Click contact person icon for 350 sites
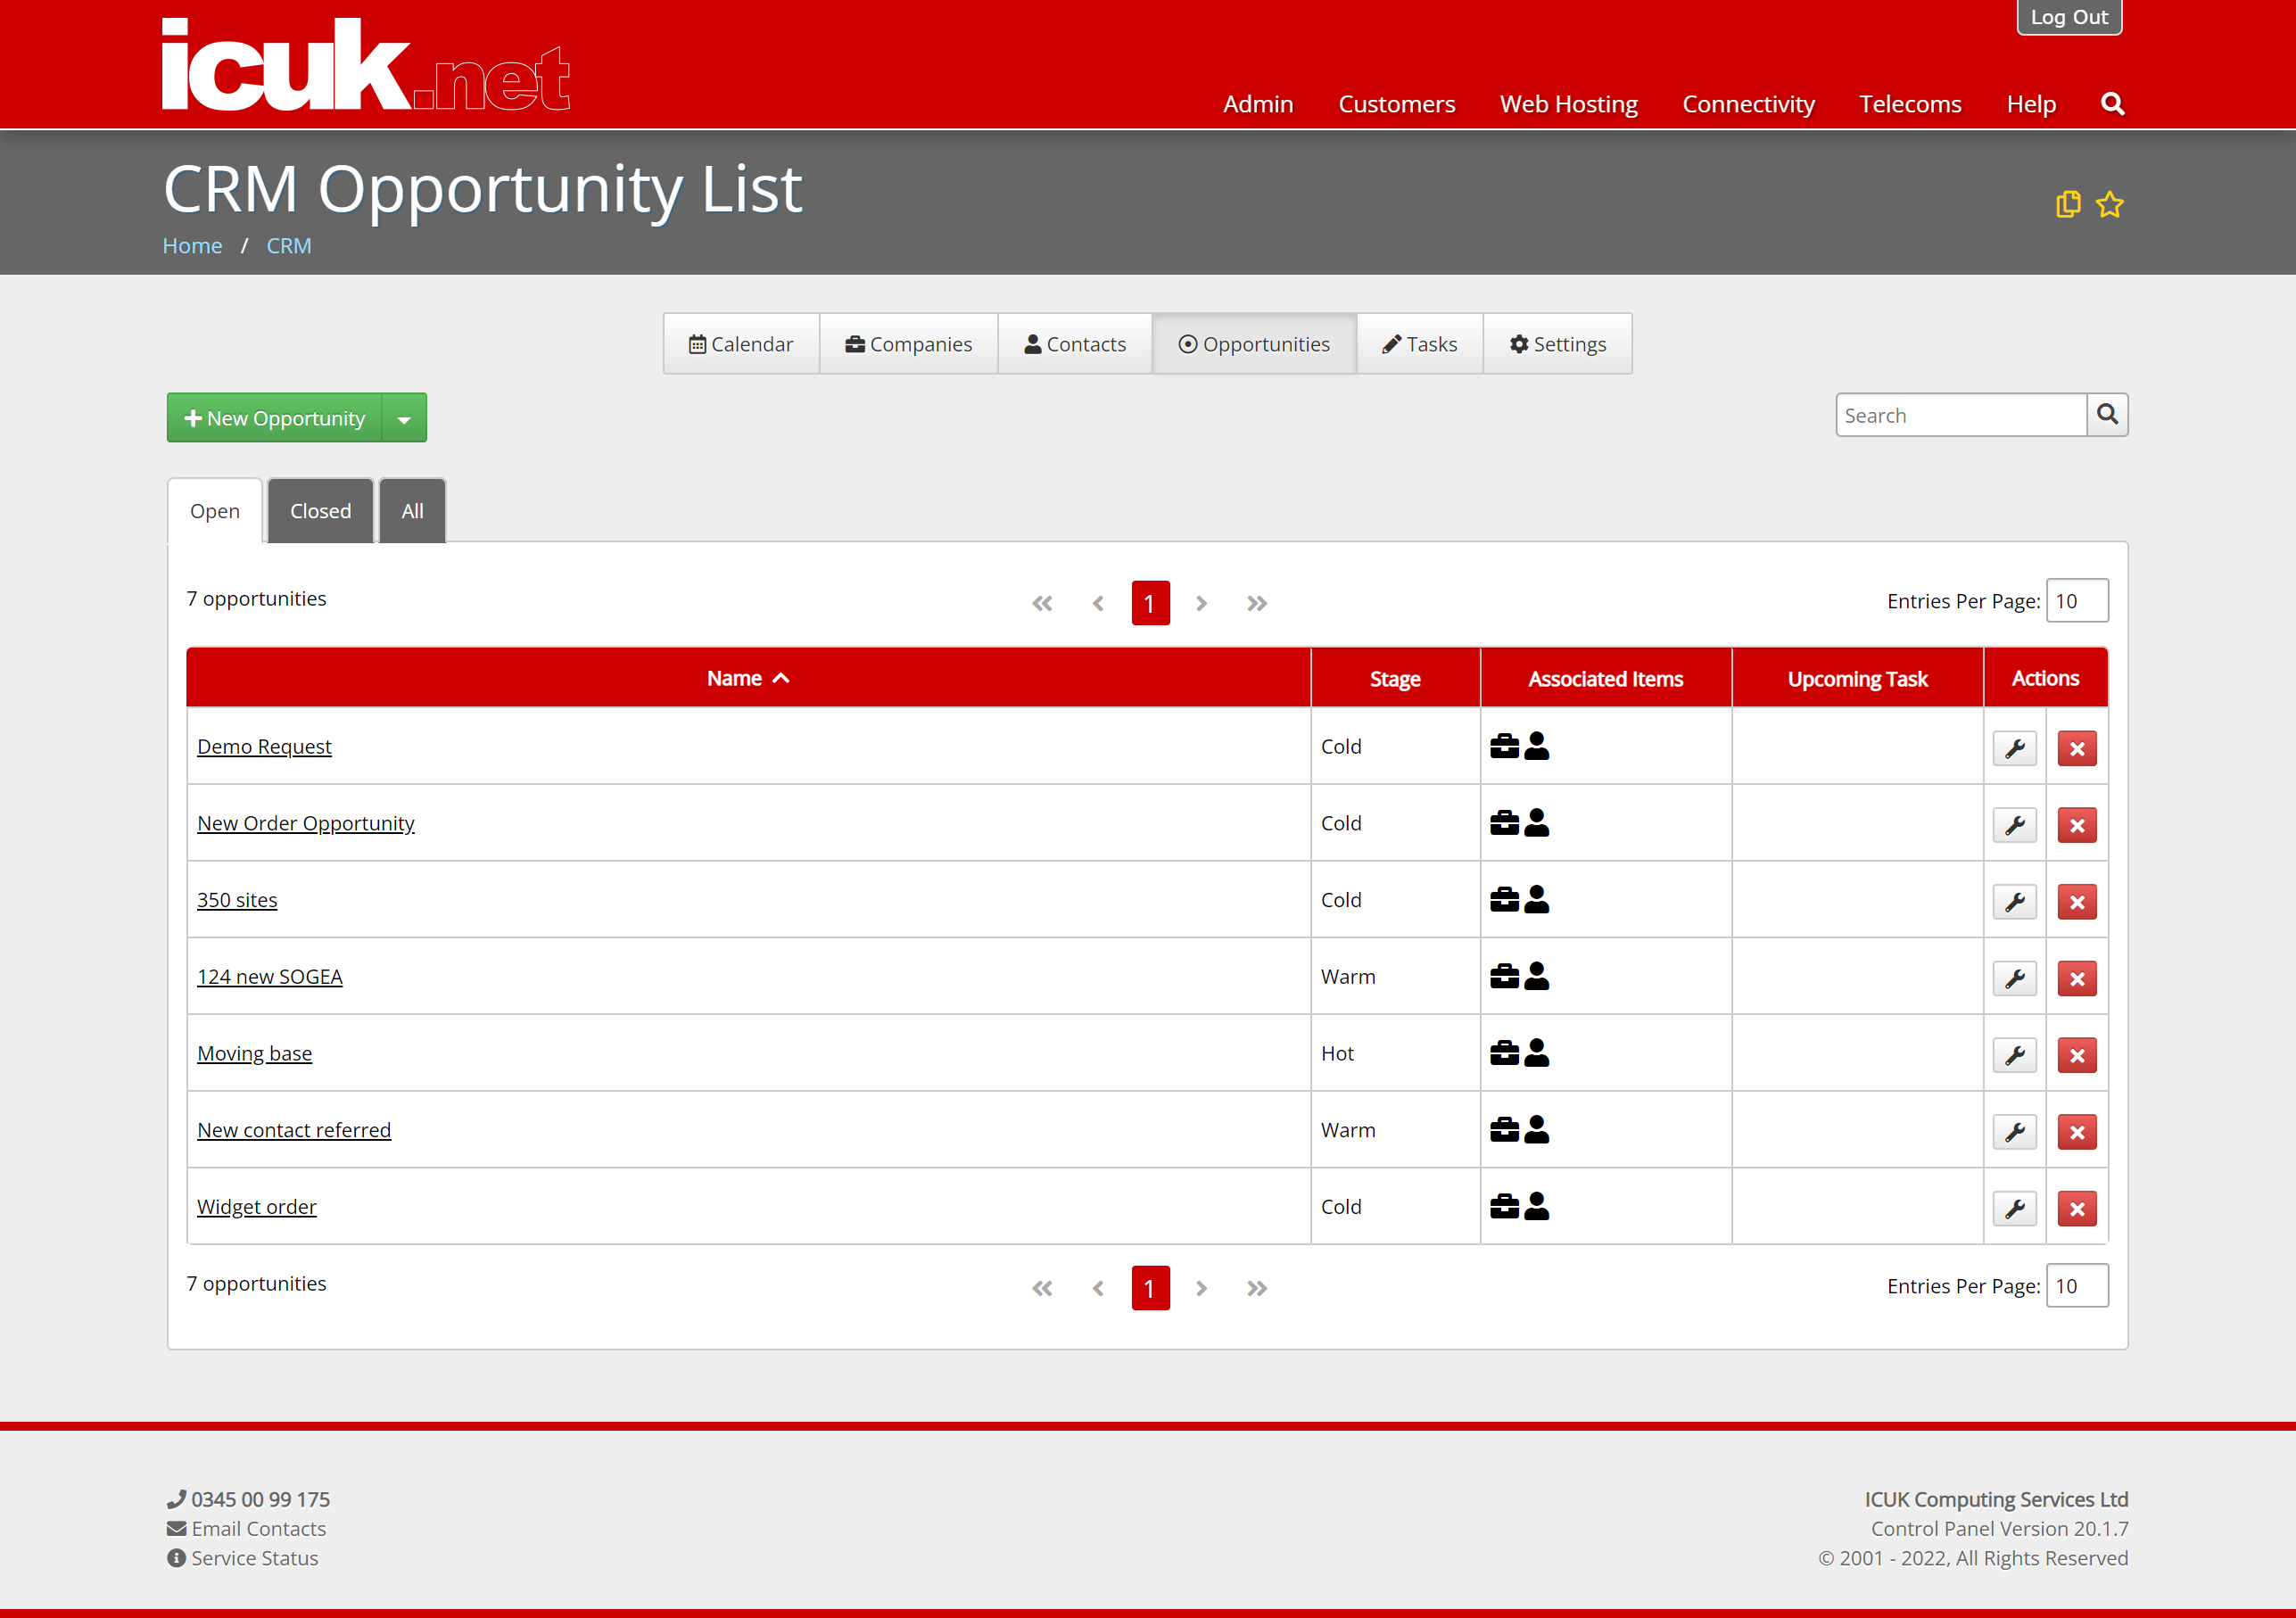Screen dimensions: 2296x1618 pyautogui.click(x=1537, y=900)
